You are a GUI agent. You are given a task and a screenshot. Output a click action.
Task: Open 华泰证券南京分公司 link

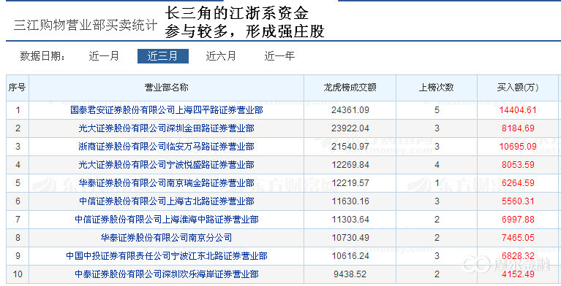click(166, 237)
